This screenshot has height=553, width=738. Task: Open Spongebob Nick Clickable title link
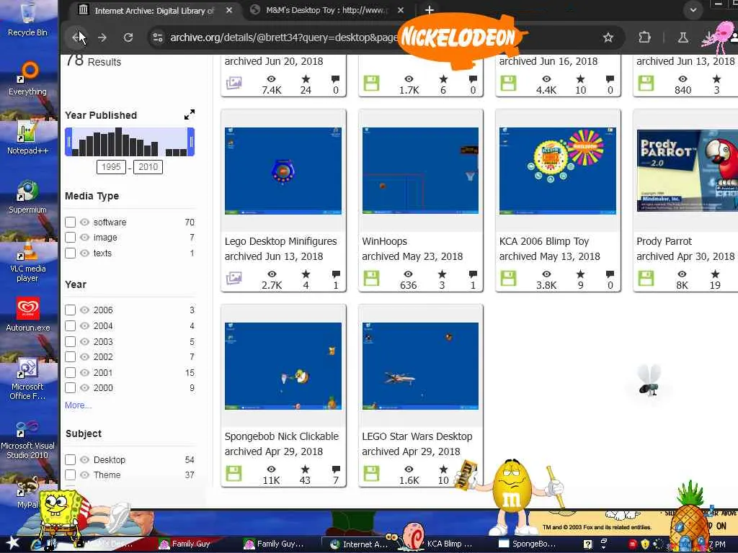pyautogui.click(x=282, y=436)
